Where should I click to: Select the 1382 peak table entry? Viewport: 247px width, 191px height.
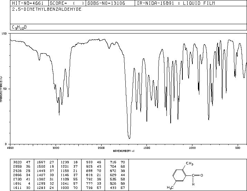point(45,179)
